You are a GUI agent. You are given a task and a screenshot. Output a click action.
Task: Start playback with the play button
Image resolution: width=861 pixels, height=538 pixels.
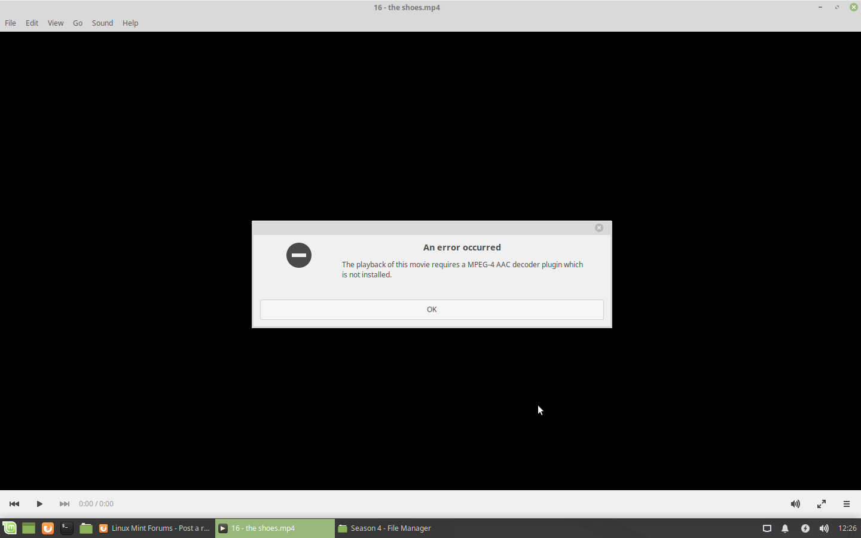39,504
